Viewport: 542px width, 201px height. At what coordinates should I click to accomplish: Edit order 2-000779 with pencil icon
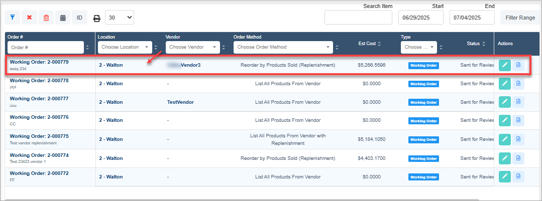[x=505, y=65]
